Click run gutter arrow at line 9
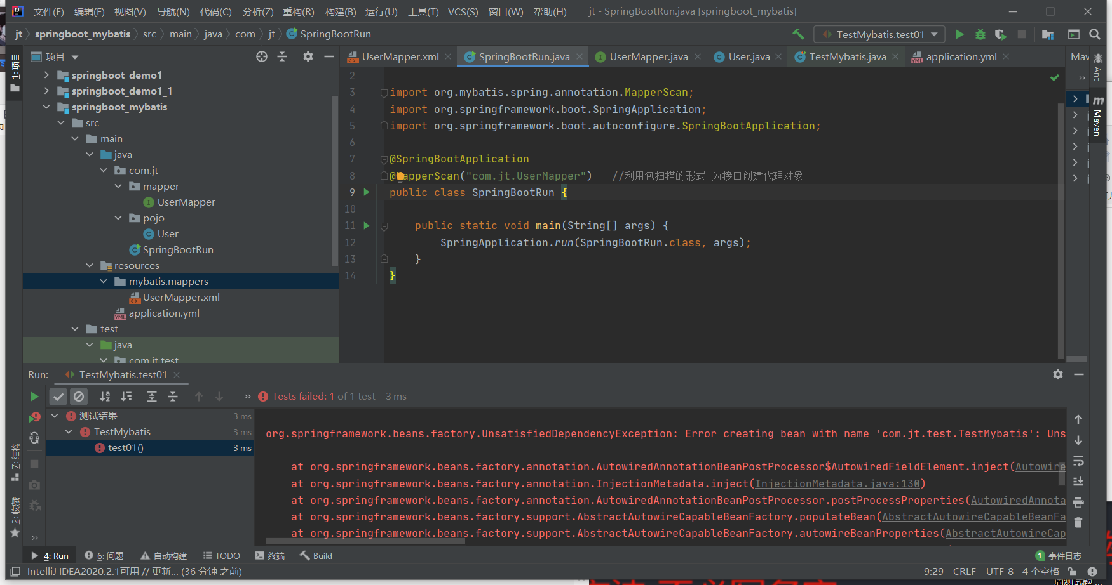 [367, 192]
